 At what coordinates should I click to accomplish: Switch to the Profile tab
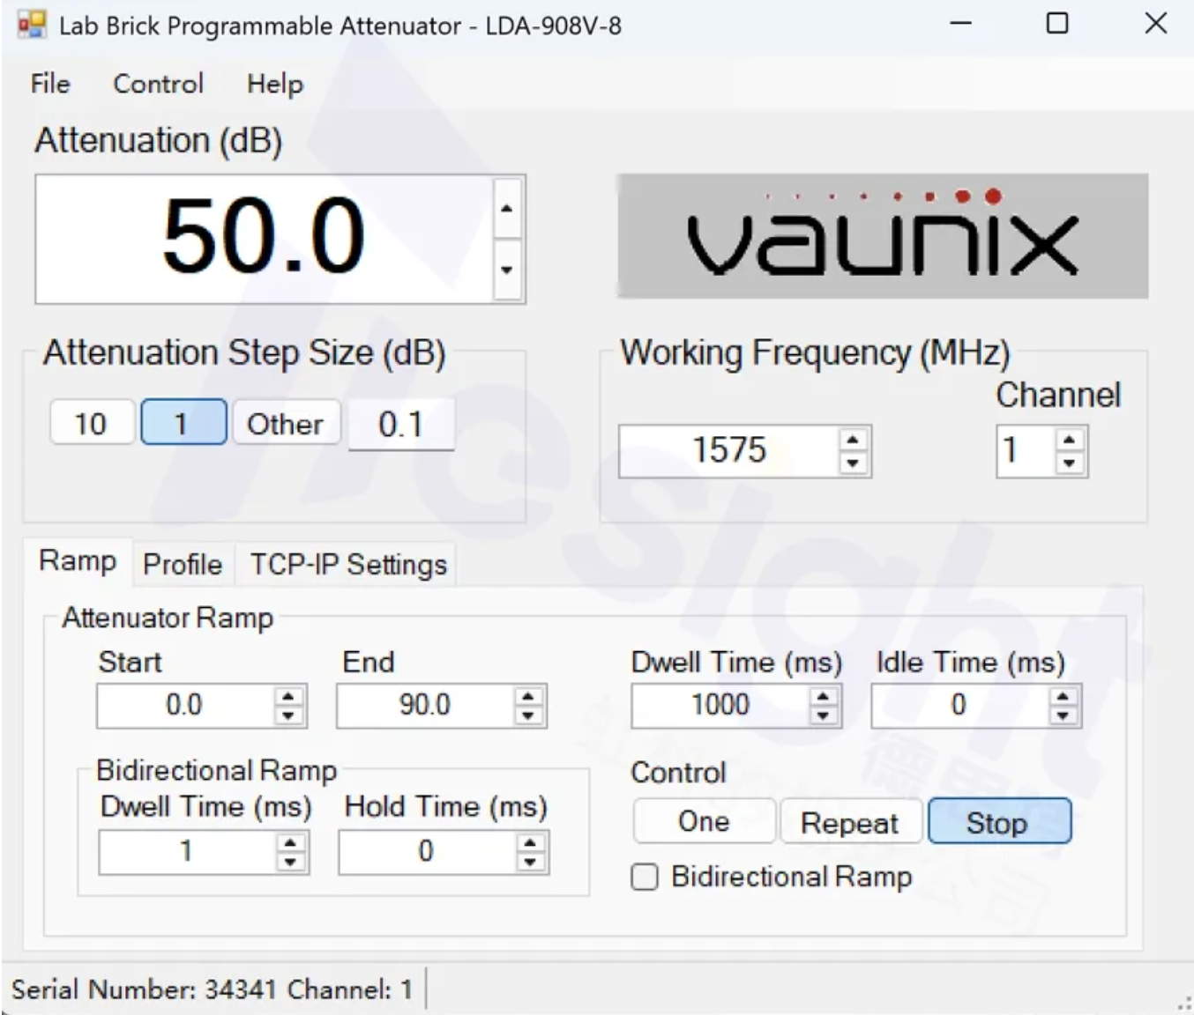[x=183, y=564]
